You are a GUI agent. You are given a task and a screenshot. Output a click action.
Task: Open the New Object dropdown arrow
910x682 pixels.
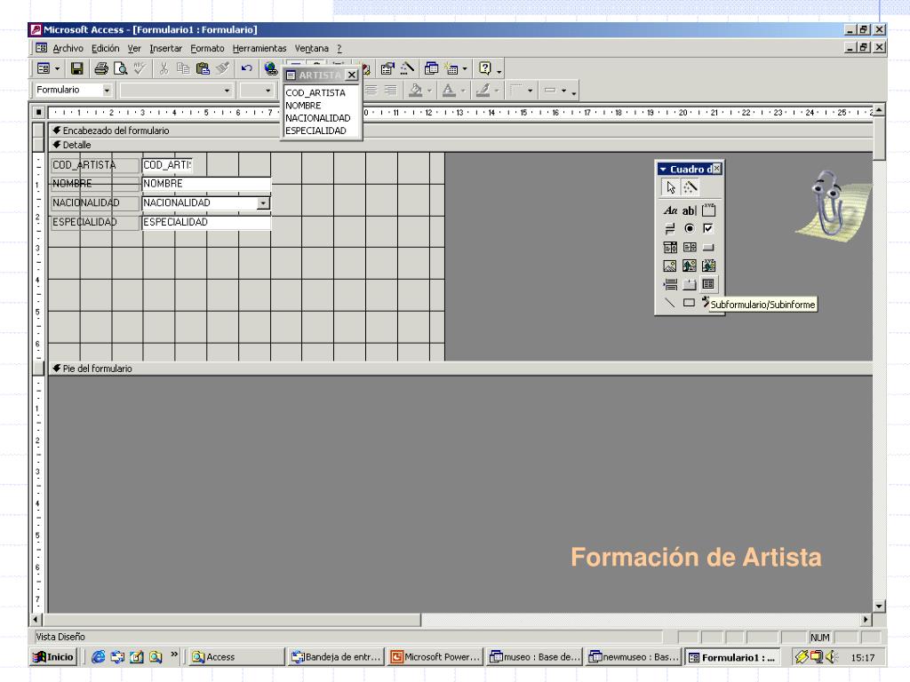(464, 68)
